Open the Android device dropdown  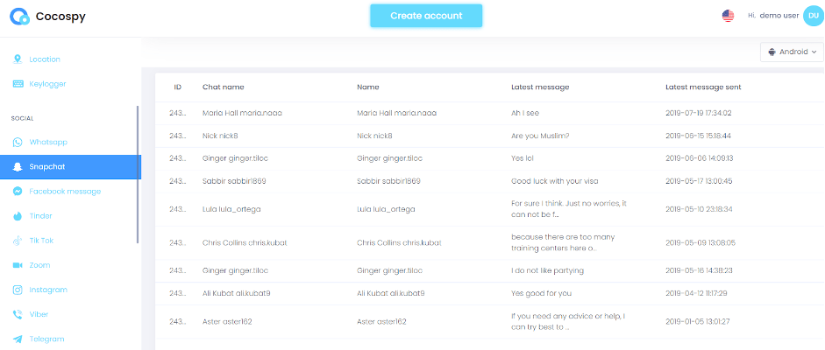[x=792, y=52]
